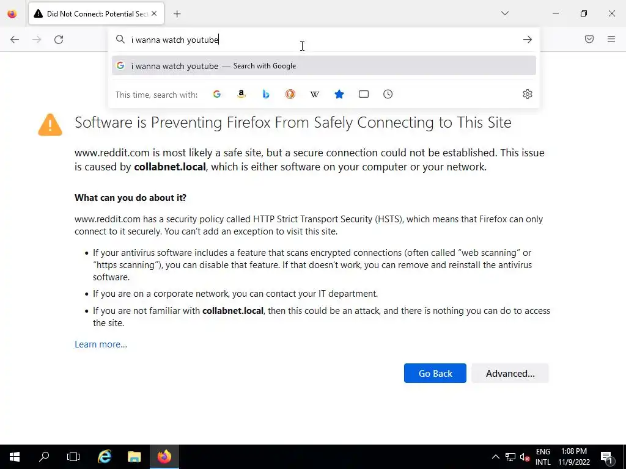This screenshot has width=626, height=469.
Task: Close the Did Not Connect tab
Action: [154, 13]
